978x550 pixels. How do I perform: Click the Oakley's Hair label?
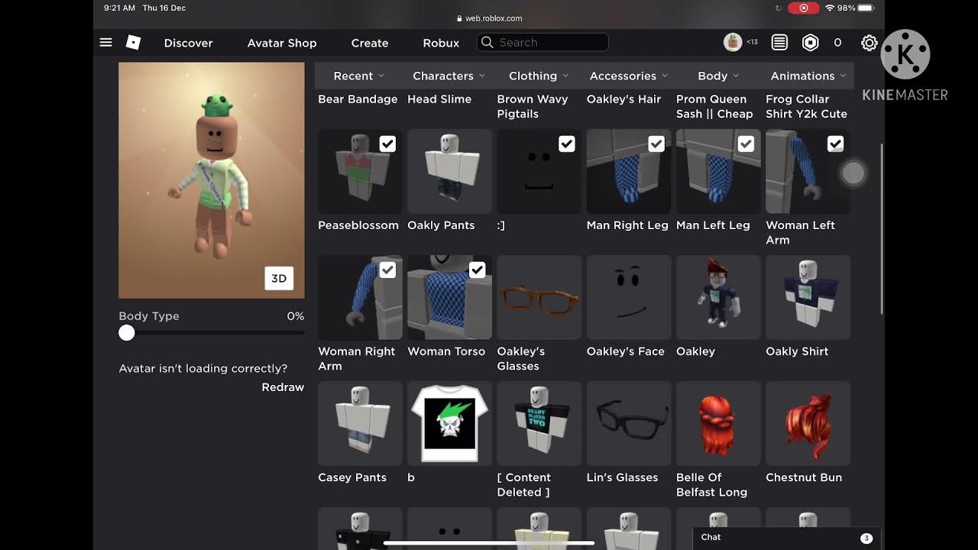[x=624, y=99]
